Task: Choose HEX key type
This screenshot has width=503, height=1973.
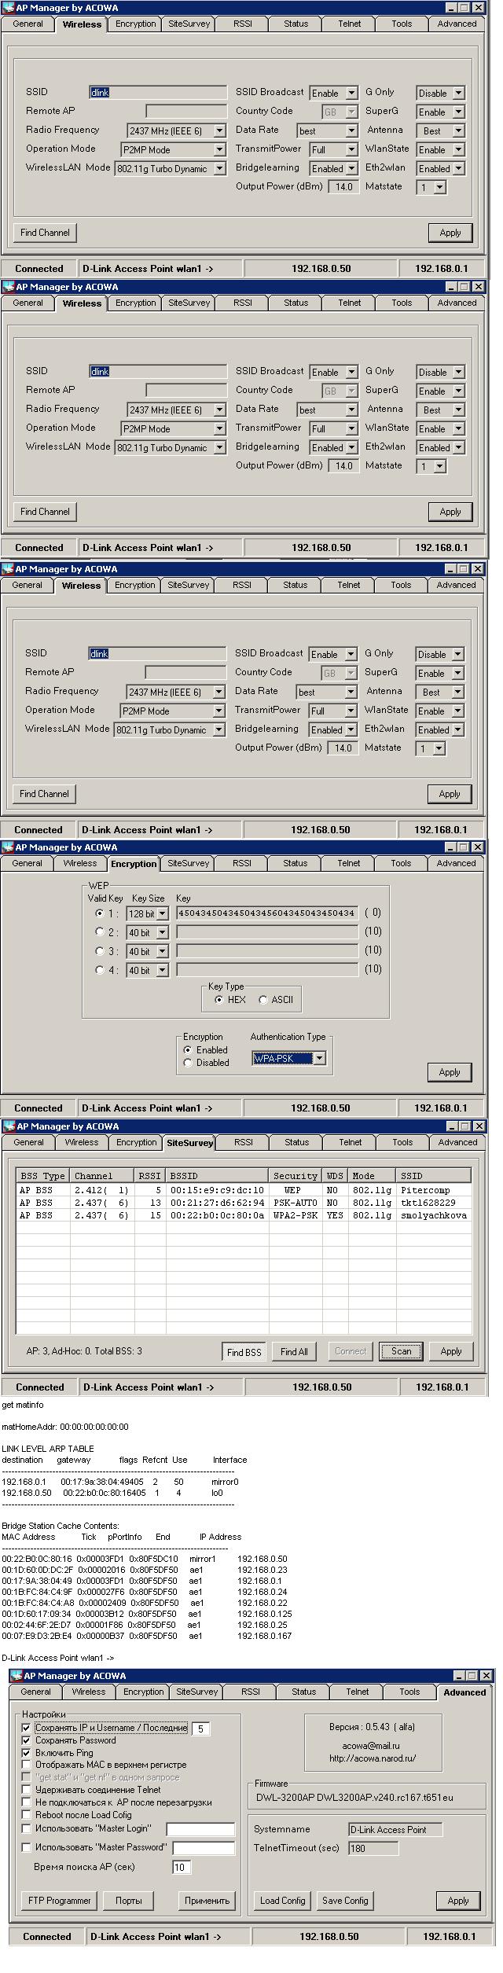Action: pos(218,1000)
